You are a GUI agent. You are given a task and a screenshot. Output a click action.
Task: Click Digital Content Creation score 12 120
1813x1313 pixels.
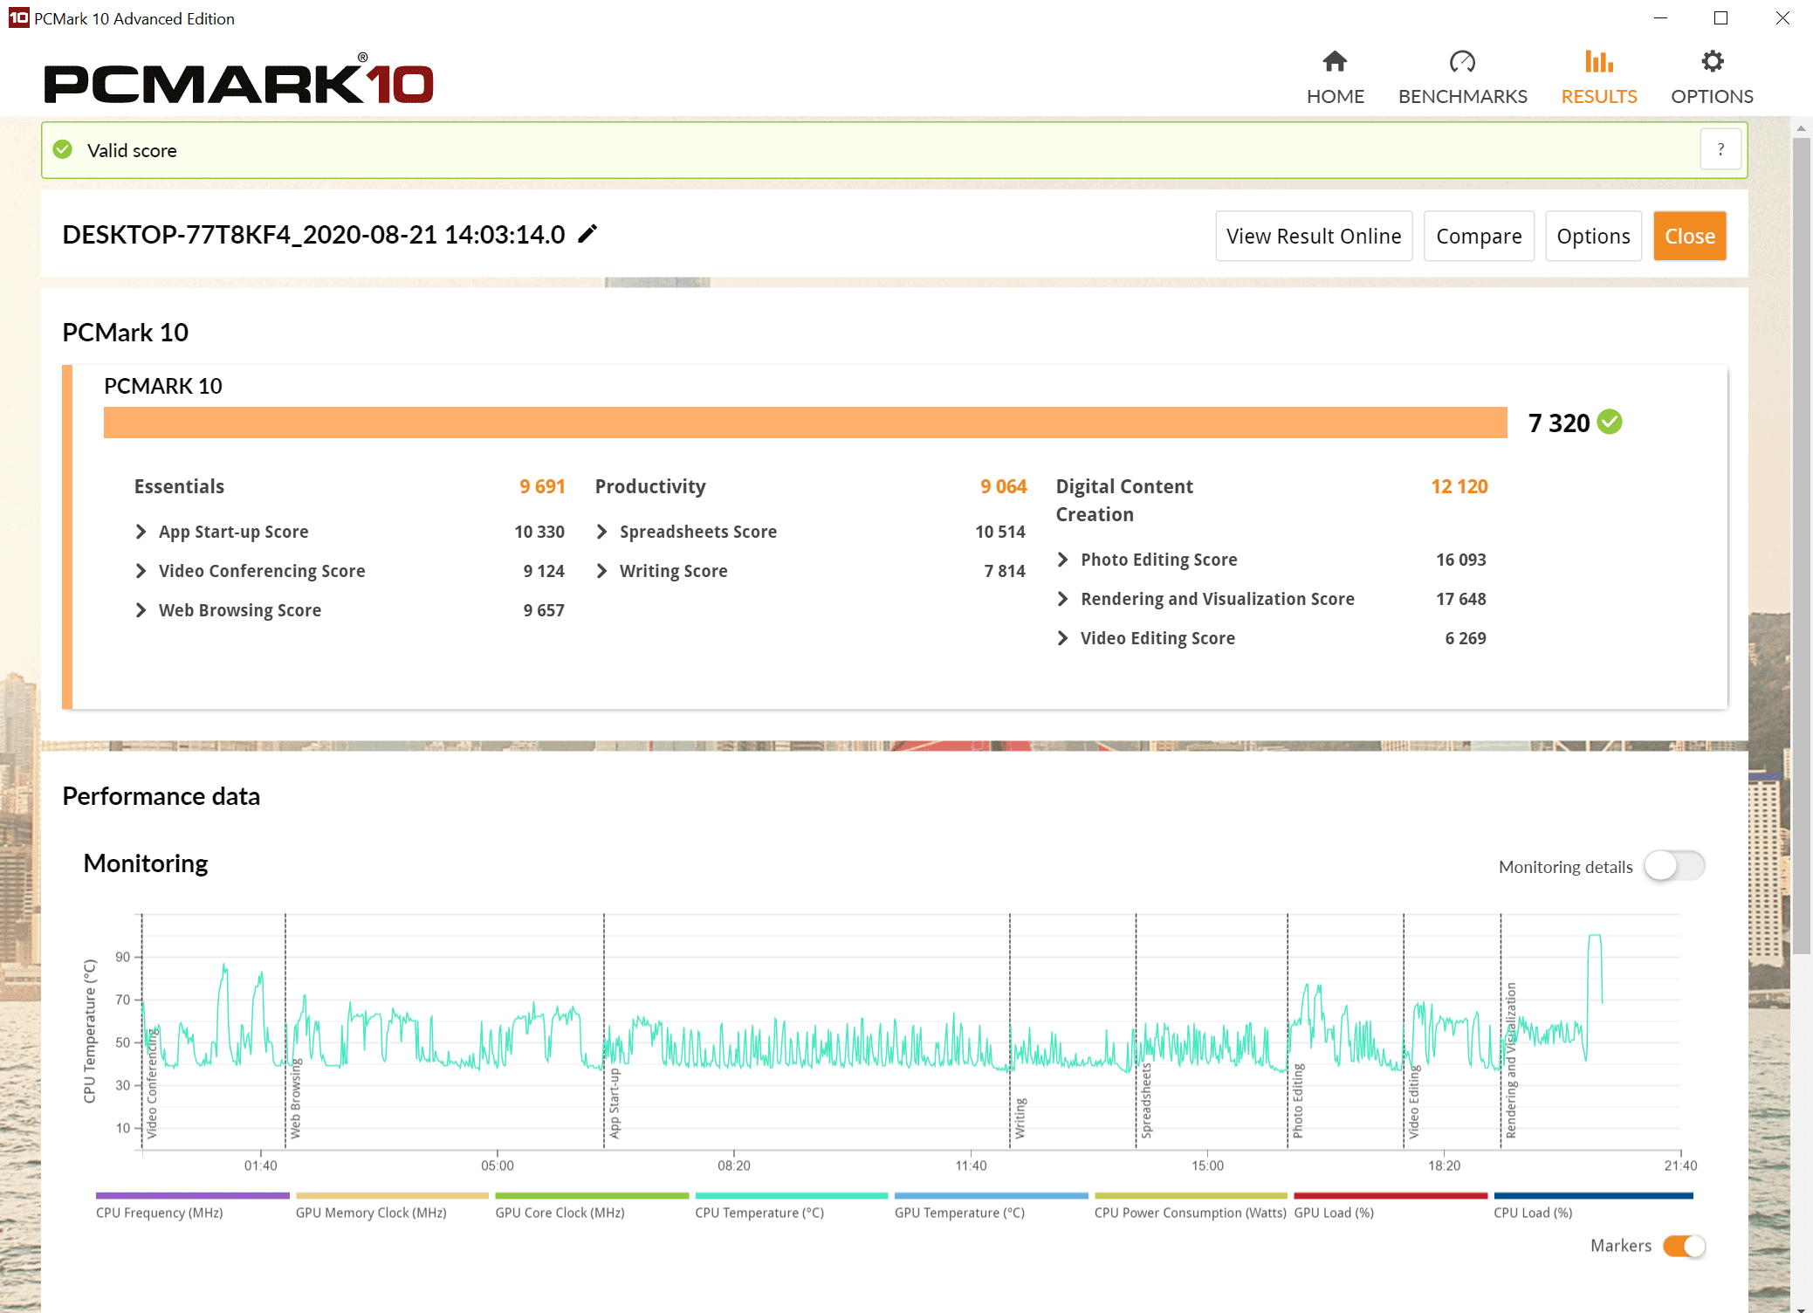point(1459,486)
